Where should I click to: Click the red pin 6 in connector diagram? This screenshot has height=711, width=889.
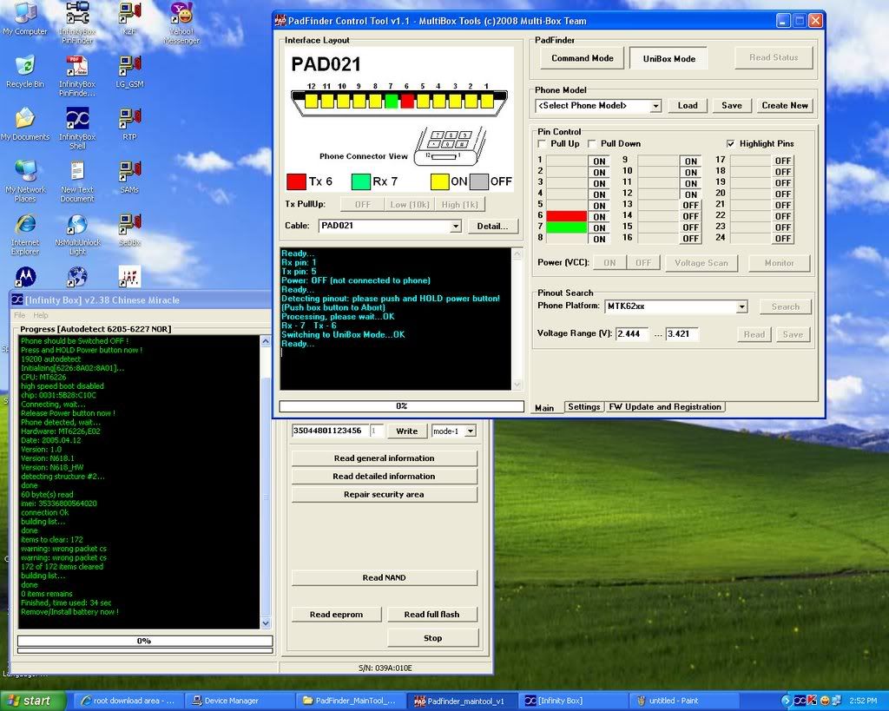tap(407, 101)
